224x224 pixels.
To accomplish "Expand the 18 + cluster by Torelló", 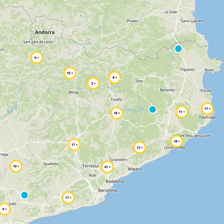I will point(117,113).
